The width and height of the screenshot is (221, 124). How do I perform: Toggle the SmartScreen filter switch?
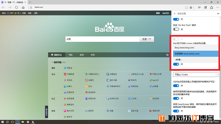pos(176,111)
